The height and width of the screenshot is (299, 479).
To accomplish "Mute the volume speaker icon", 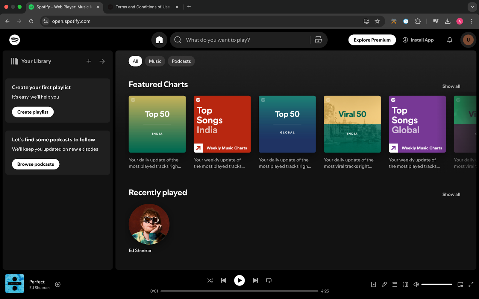I will [x=416, y=284].
